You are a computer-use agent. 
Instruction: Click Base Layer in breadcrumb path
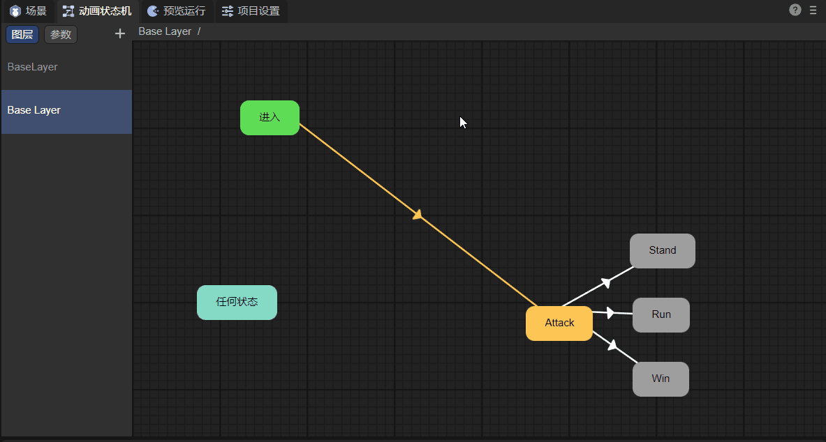(165, 31)
